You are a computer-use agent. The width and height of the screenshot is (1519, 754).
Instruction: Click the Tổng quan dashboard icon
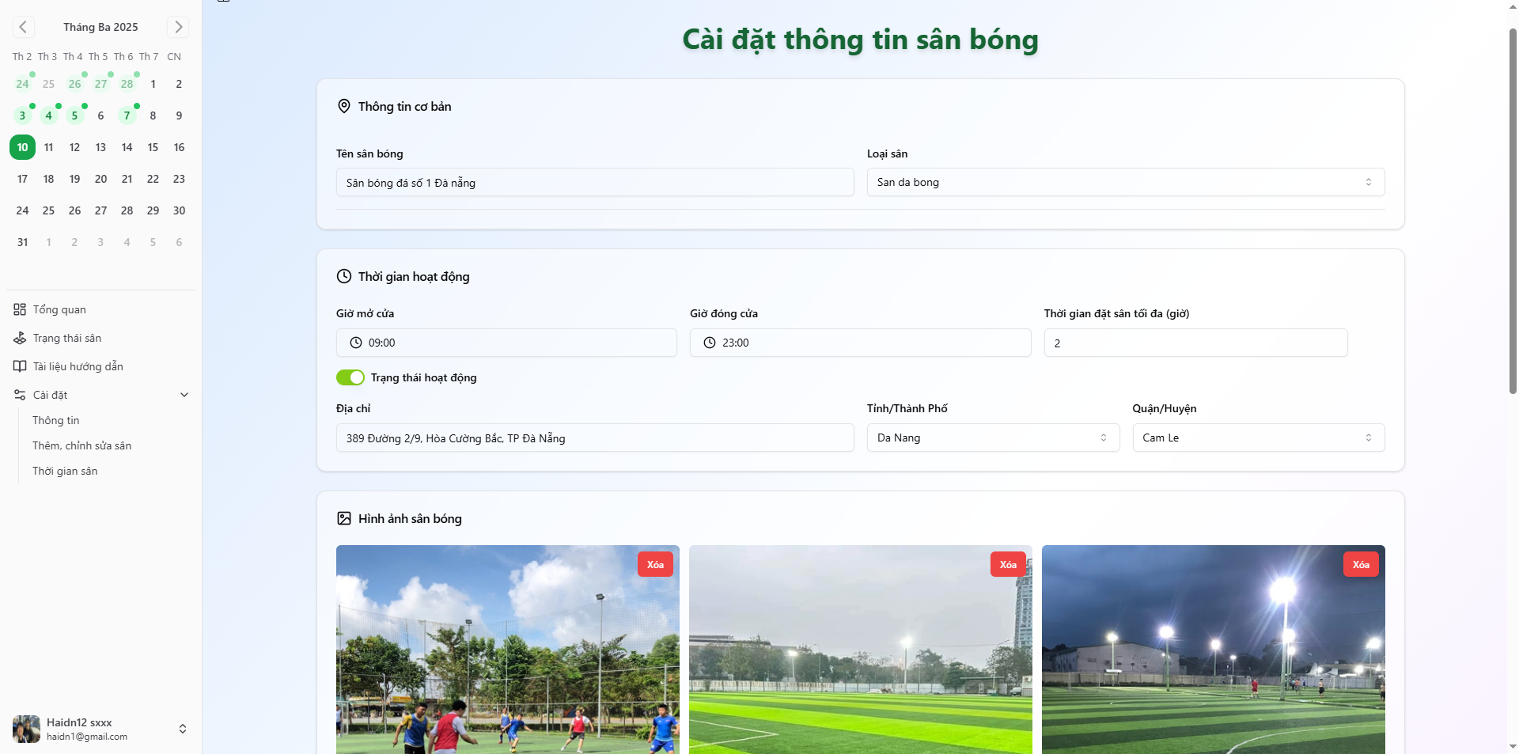(x=20, y=309)
